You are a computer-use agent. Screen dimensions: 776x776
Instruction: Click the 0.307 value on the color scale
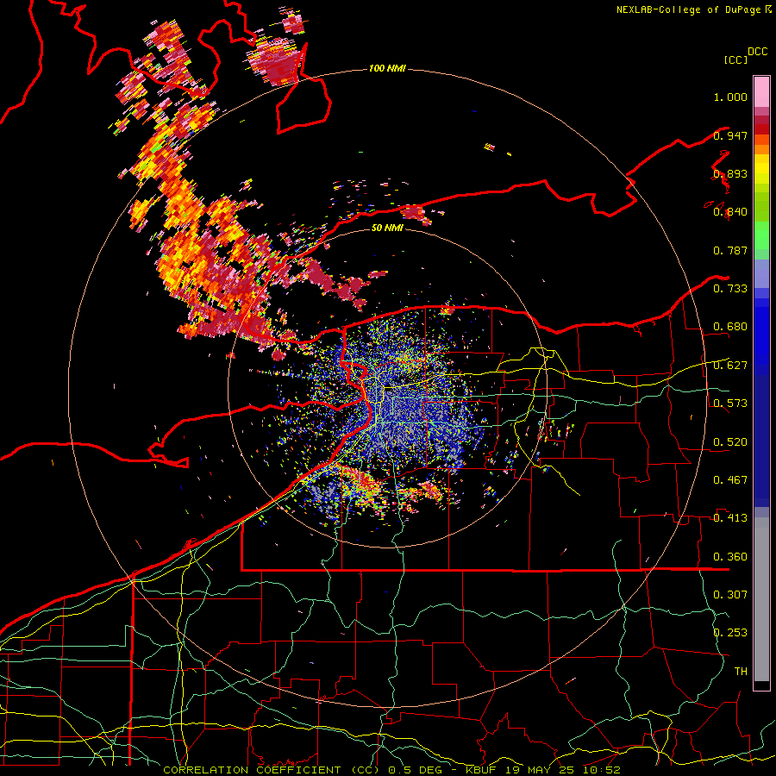point(730,595)
